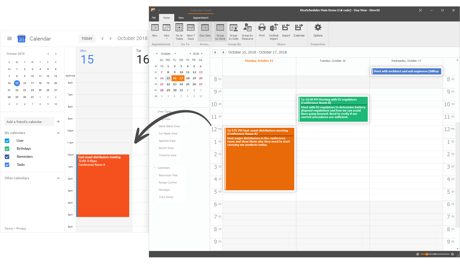Open the Privacy link in Google Calendar
Image resolution: width=460 pixels, height=264 pixels.
(x=21, y=228)
